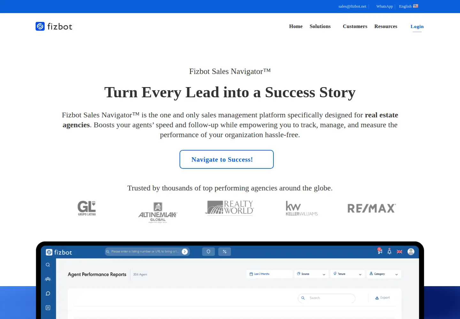Click the Keller Williams logo
This screenshot has height=319, width=460.
[302, 208]
